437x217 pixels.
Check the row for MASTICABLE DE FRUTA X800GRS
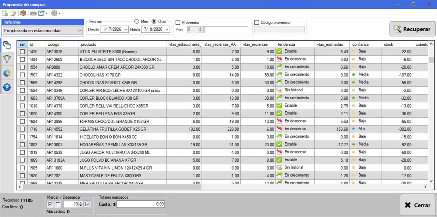click(x=22, y=176)
